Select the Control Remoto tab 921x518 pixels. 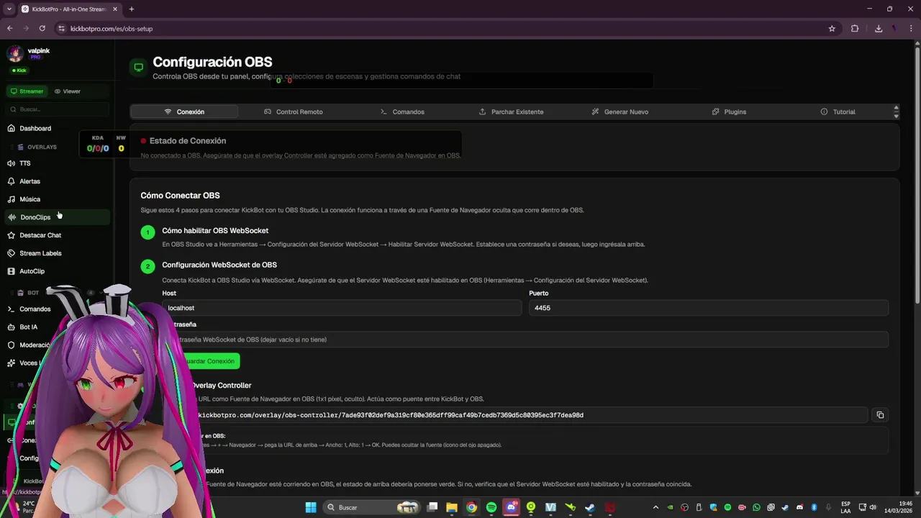[293, 112]
